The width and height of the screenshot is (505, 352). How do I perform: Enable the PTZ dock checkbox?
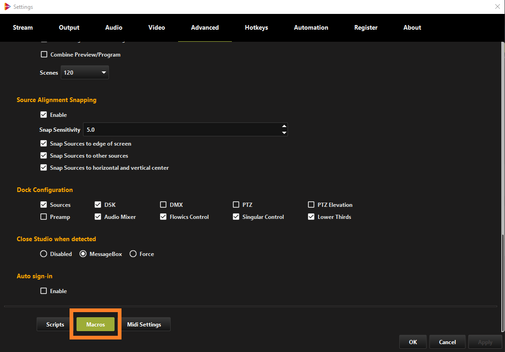point(236,205)
